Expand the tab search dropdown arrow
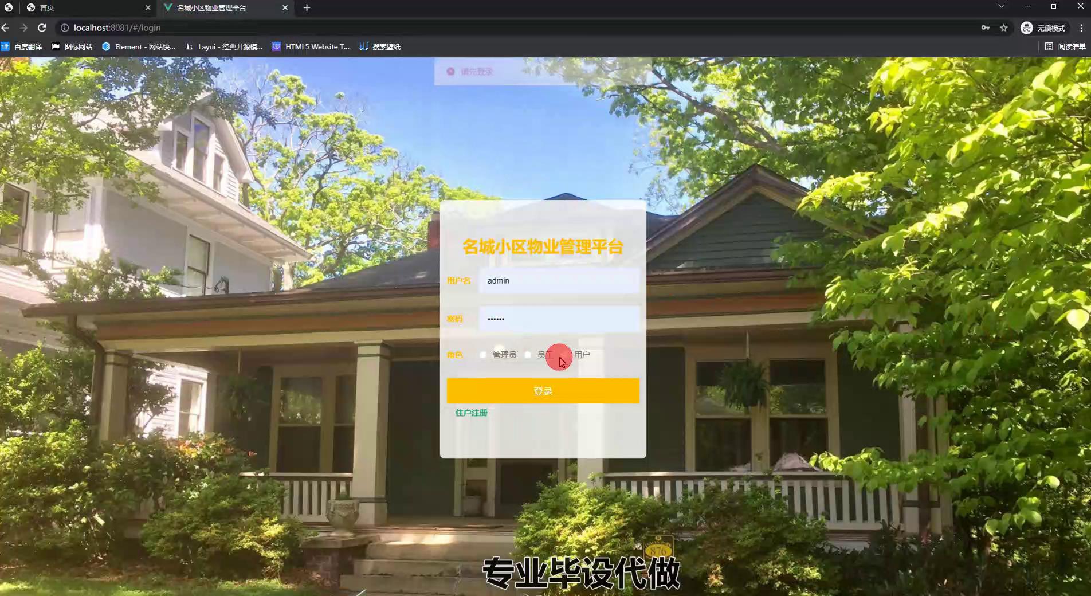This screenshot has width=1091, height=596. (x=1001, y=6)
